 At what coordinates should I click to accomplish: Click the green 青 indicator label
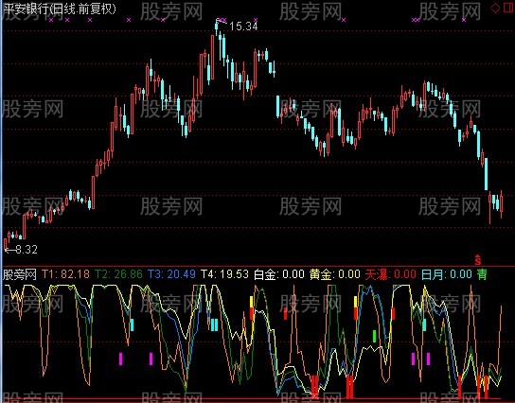[x=482, y=274]
